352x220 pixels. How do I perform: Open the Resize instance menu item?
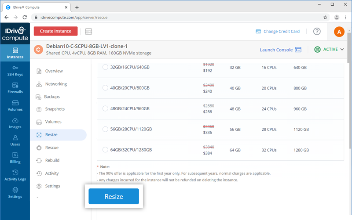tap(59, 135)
